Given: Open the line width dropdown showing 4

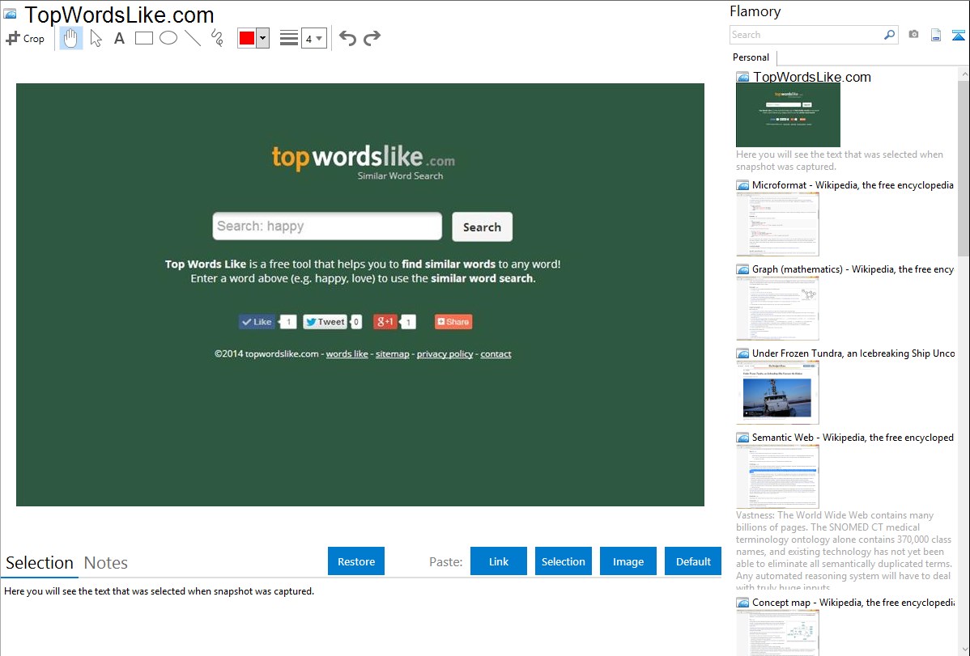Looking at the screenshot, I should (x=314, y=38).
